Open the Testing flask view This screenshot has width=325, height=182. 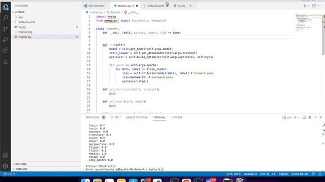[x=6, y=61]
